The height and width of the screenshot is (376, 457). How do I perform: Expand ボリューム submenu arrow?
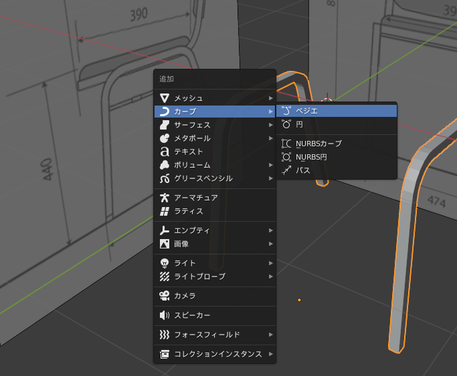tap(271, 165)
